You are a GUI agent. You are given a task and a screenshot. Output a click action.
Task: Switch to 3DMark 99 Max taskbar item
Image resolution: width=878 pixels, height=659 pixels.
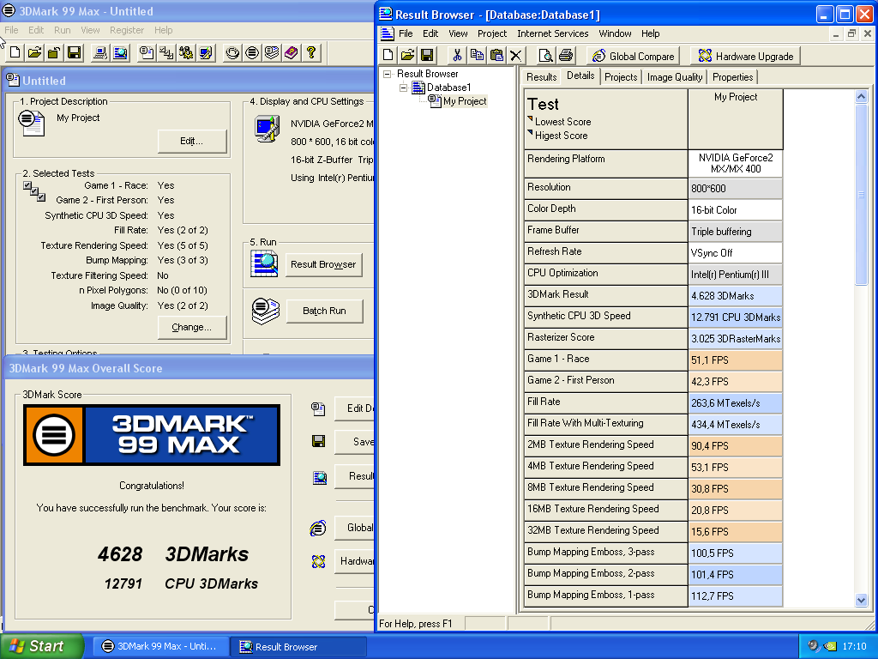160,646
